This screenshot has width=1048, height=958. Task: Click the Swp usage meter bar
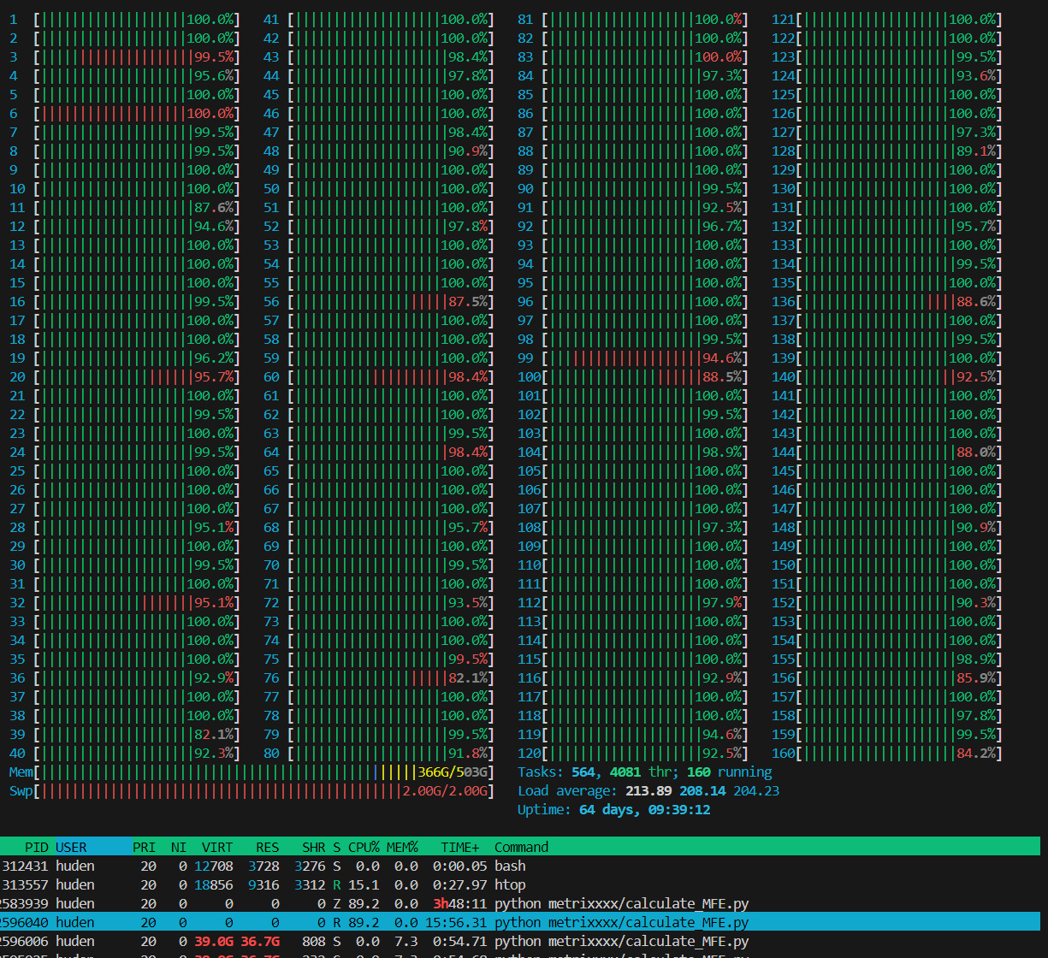coord(252,790)
